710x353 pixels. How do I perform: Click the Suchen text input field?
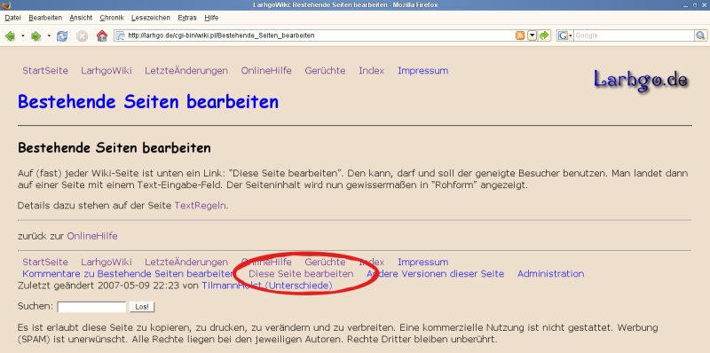click(x=91, y=307)
